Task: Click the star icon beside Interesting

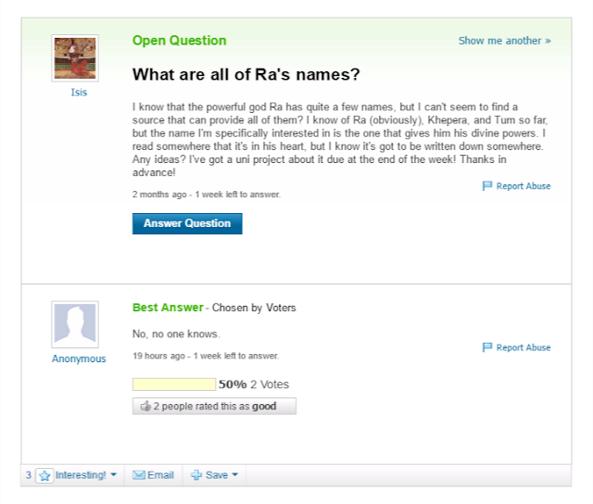Action: point(44,475)
